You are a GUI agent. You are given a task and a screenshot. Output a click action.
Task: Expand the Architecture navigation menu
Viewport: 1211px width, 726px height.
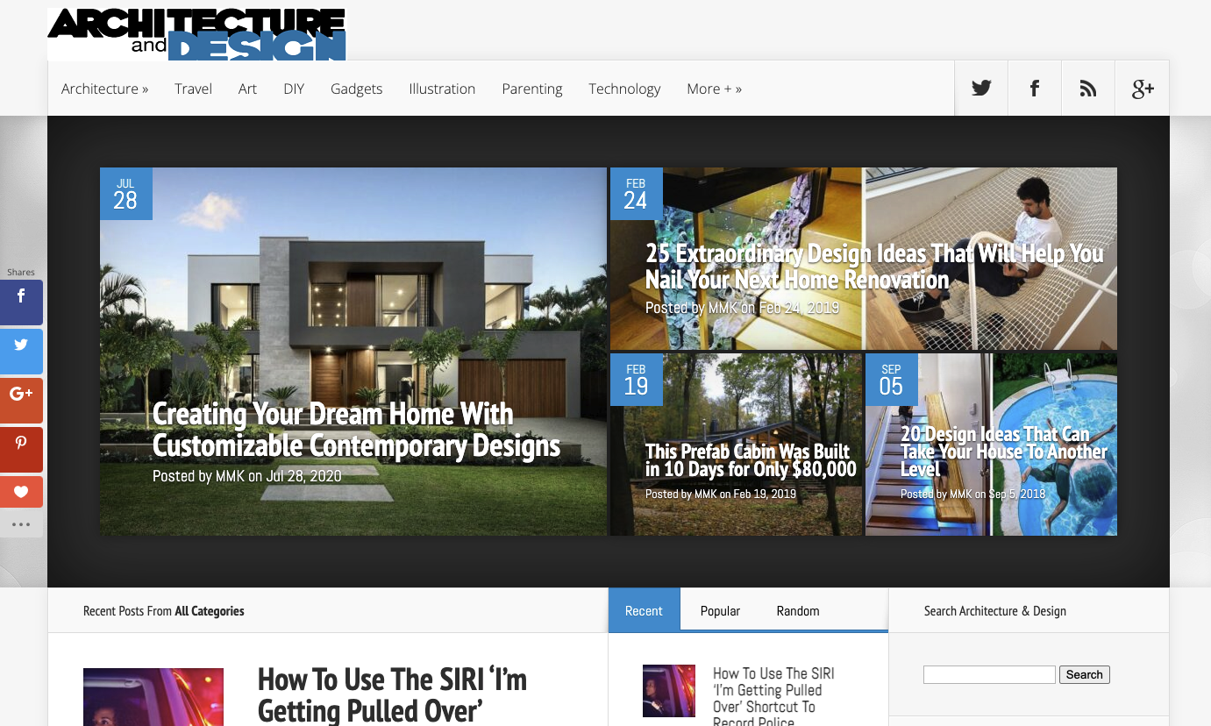(x=104, y=89)
